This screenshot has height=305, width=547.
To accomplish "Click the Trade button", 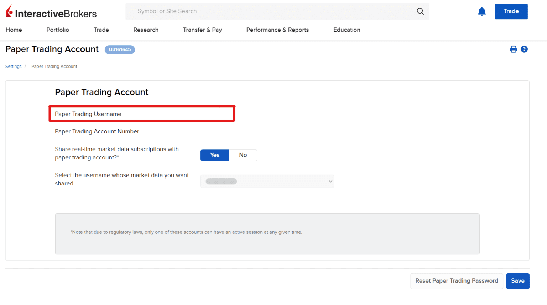I will 511,11.
